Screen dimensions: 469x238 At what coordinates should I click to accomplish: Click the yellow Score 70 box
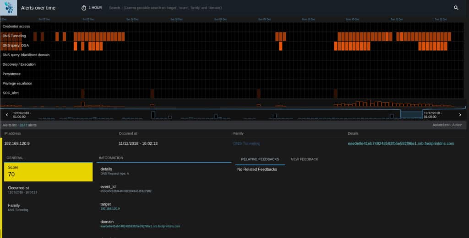(x=48, y=172)
